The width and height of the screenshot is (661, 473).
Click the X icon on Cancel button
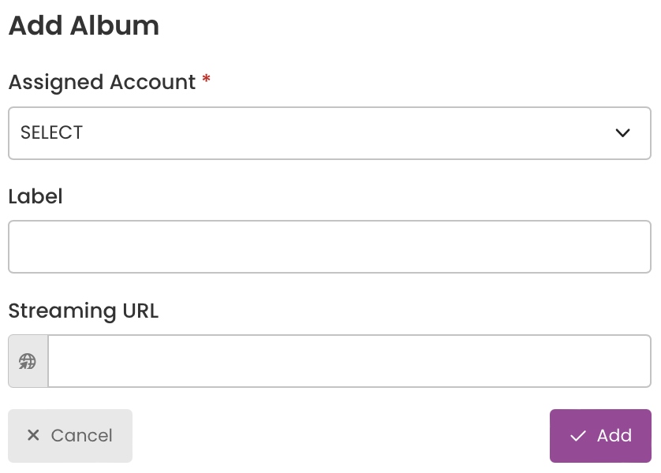click(33, 435)
